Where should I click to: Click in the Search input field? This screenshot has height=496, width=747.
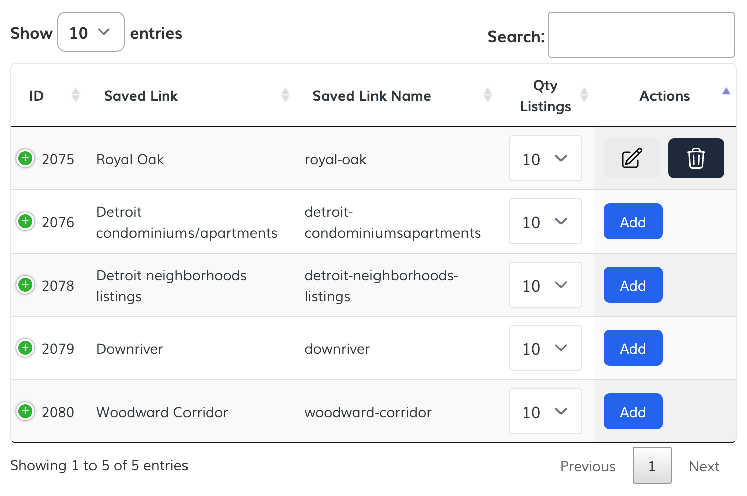tap(641, 35)
